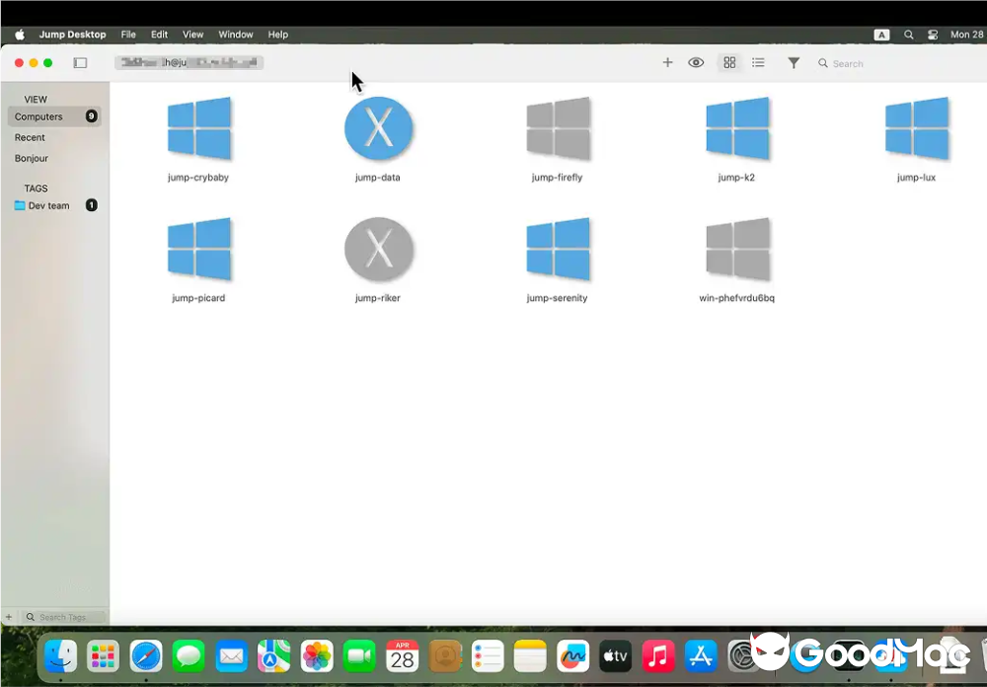Open the Help menu
Screen dimensions: 987x687
(x=277, y=35)
